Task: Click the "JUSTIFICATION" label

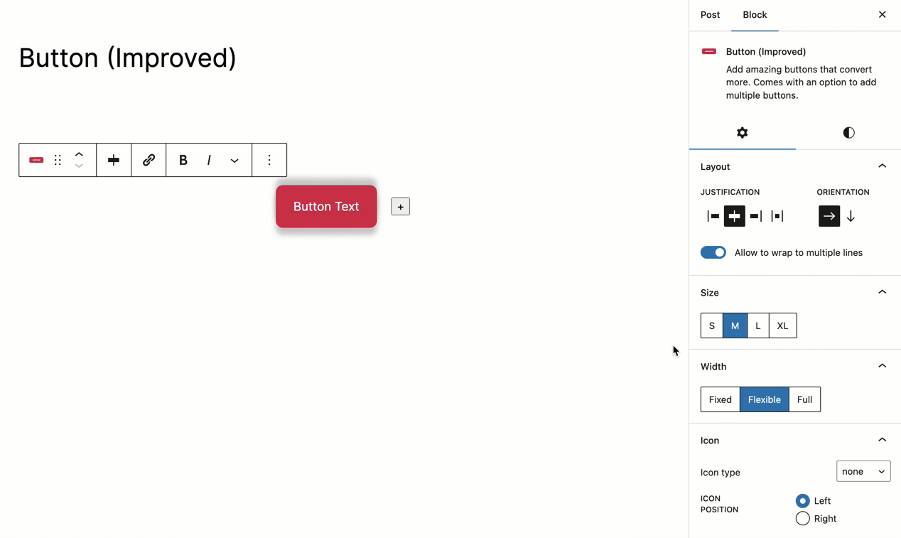Action: click(730, 192)
